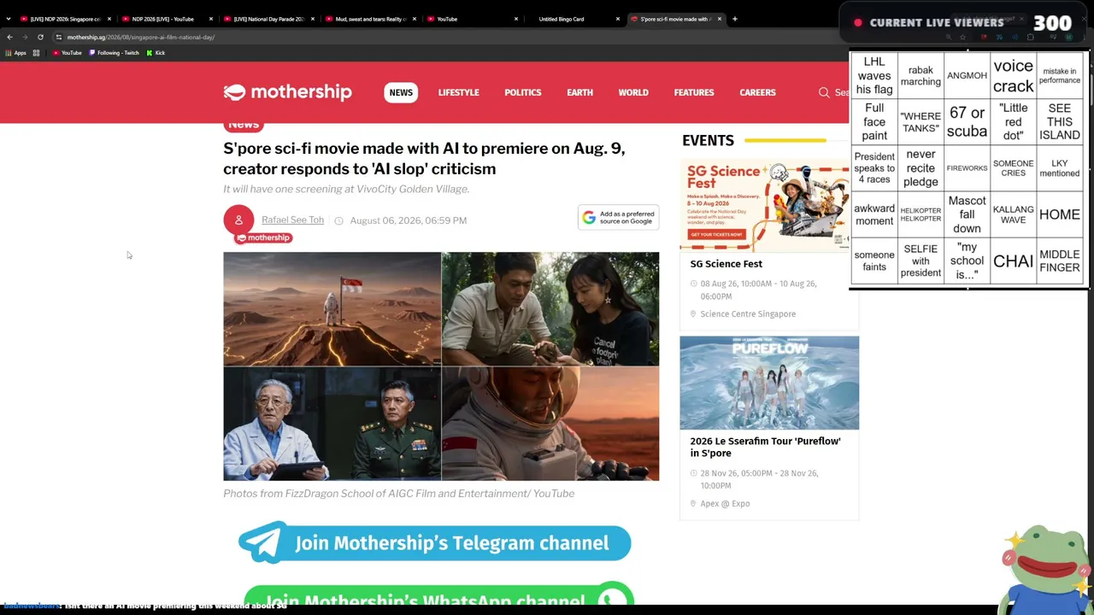Switch to the Untitled Bingo Card tab
Screen dimensions: 1094x615
tap(573, 19)
